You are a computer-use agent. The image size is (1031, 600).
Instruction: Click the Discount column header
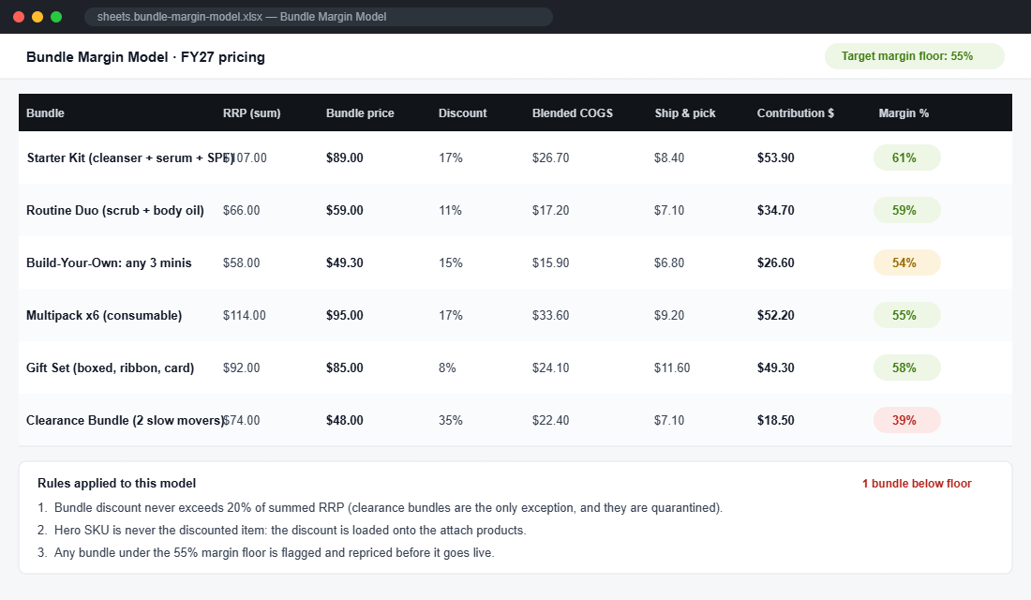463,113
